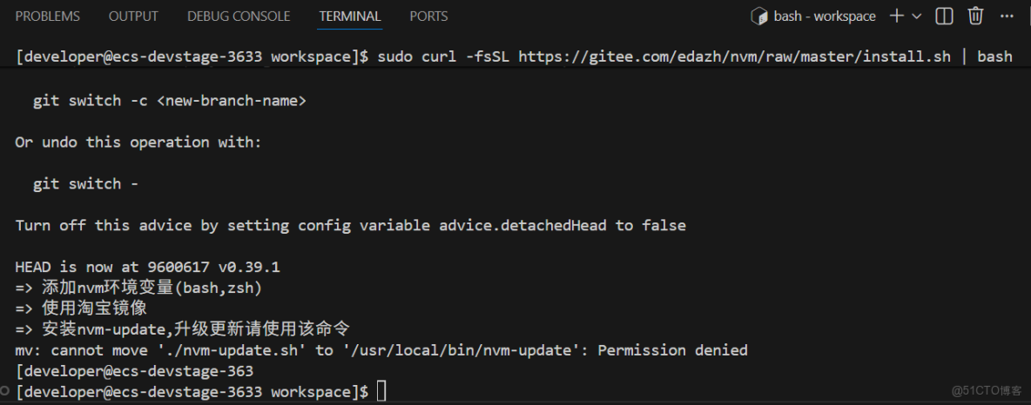Split the terminal pane

point(944,17)
